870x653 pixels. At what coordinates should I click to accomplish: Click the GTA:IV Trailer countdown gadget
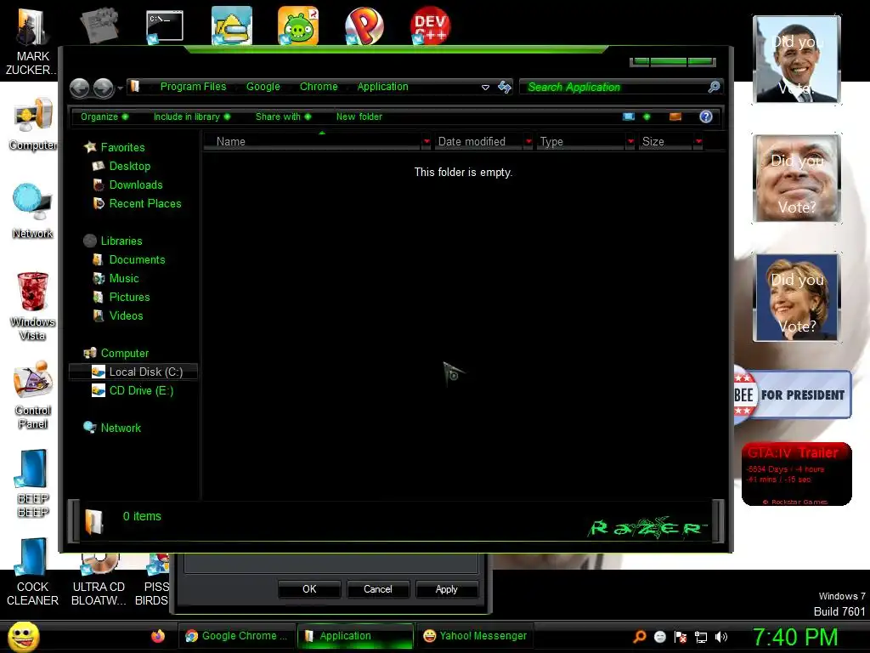[796, 474]
